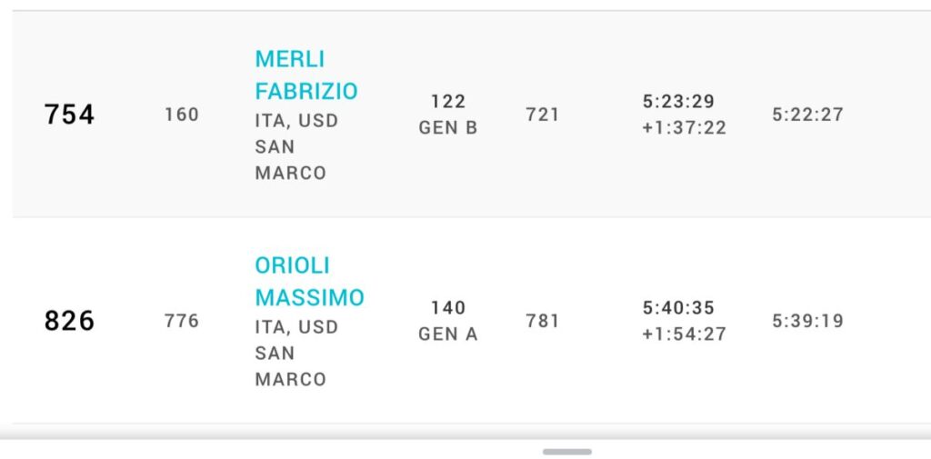Screen dimensions: 931x459
Task: Click net time 5:22:27
Action: click(x=807, y=115)
